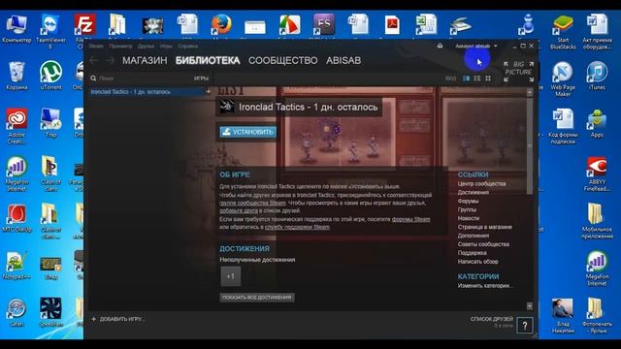Click scrollbar down arrow in game details
The height and width of the screenshot is (349, 621).
point(530,306)
